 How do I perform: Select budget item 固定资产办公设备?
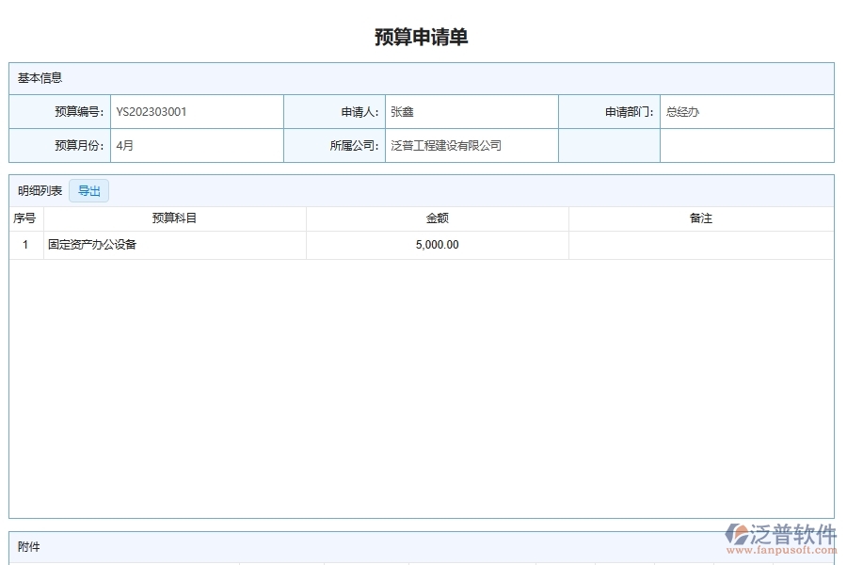coord(91,245)
